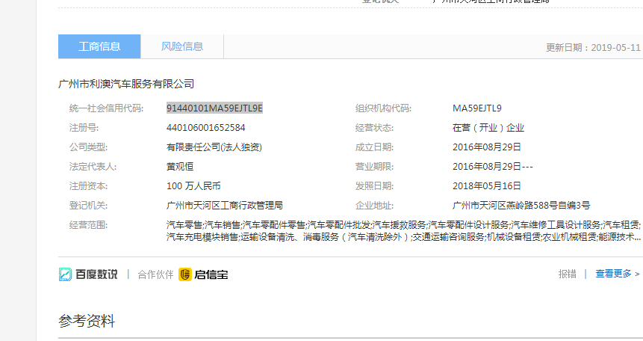Click address 广州市天河区燕岭路588号自编3号
This screenshot has height=341, width=643.
[521, 206]
